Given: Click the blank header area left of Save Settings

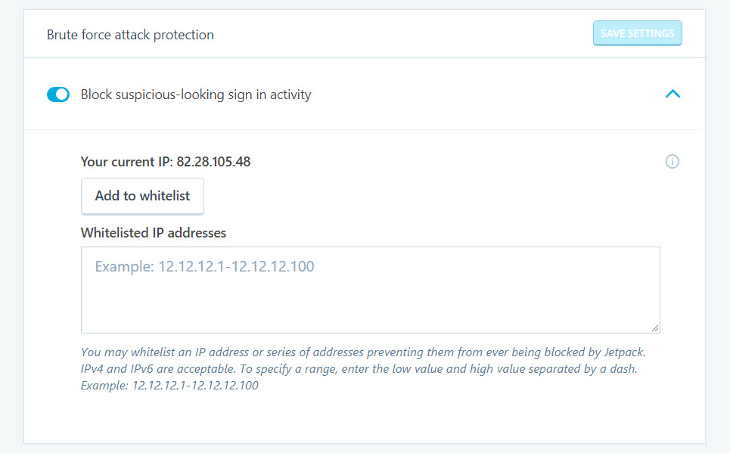Looking at the screenshot, I should click(403, 34).
